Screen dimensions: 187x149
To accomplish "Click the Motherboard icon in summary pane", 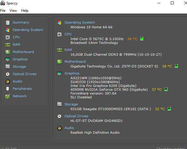I will (x=59, y=62).
